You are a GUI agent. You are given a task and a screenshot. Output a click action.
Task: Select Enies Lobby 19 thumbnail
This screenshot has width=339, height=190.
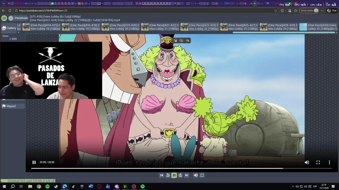[x=81, y=27]
